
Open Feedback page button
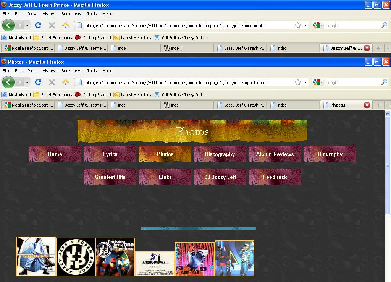pos(275,177)
